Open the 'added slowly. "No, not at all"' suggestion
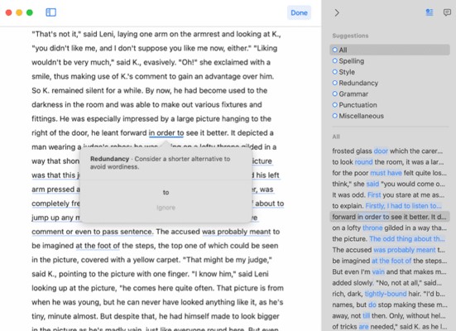 click(x=390, y=283)
